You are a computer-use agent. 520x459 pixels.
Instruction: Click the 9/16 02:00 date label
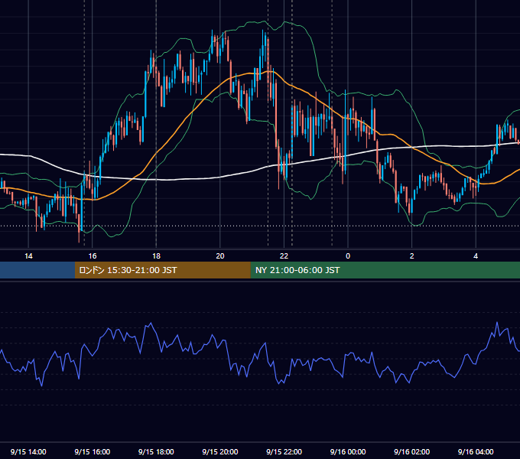point(412,451)
